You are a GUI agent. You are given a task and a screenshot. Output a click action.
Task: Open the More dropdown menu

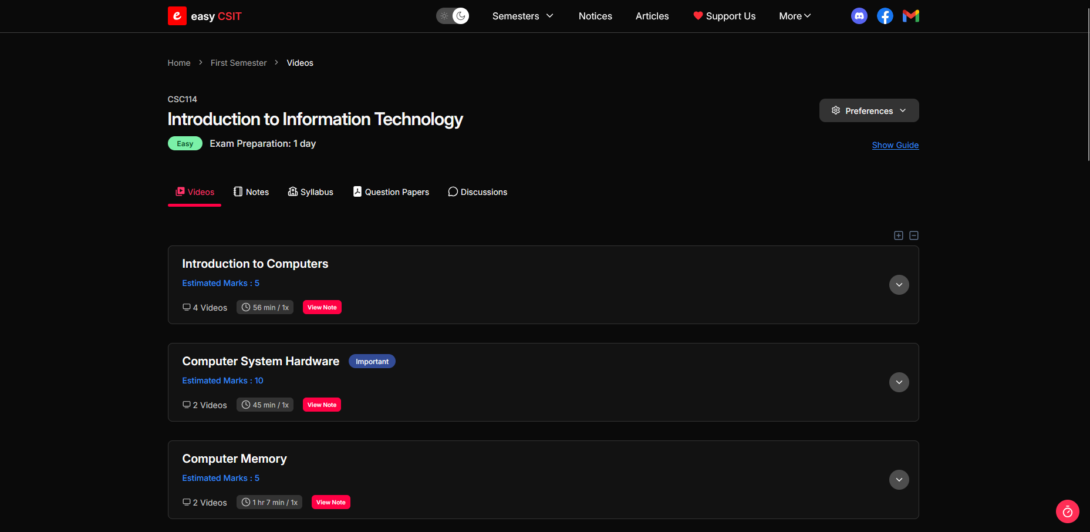coord(795,16)
